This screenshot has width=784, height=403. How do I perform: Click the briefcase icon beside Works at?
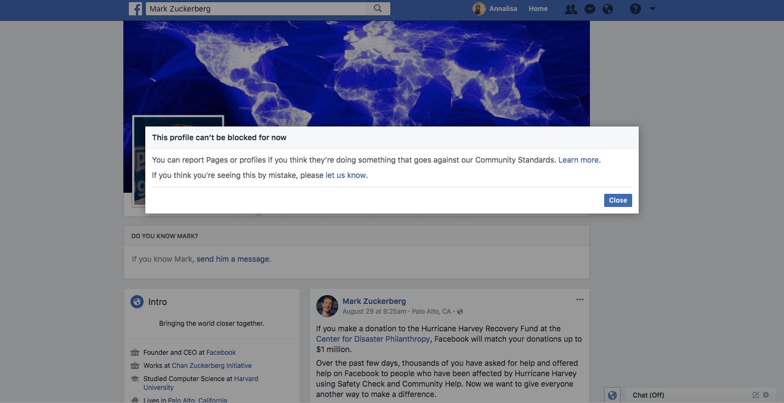pyautogui.click(x=135, y=366)
